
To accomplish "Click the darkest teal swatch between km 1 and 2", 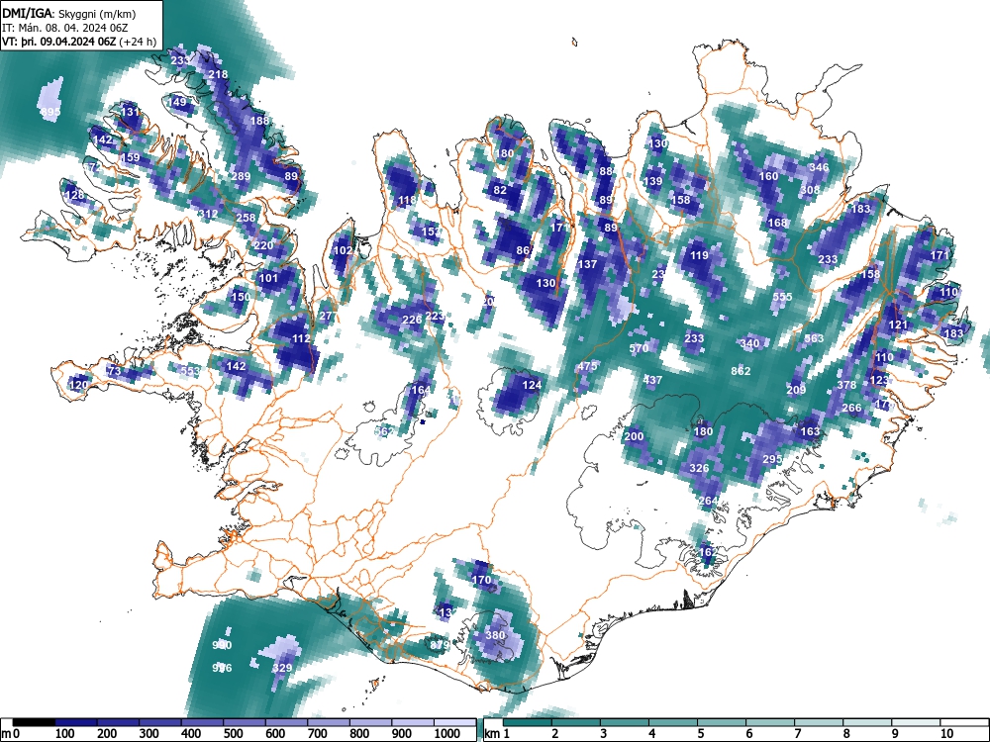I will (528, 722).
